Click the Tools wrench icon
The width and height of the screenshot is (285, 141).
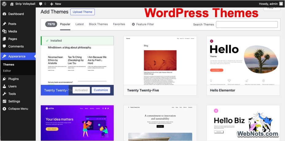tap(4, 94)
